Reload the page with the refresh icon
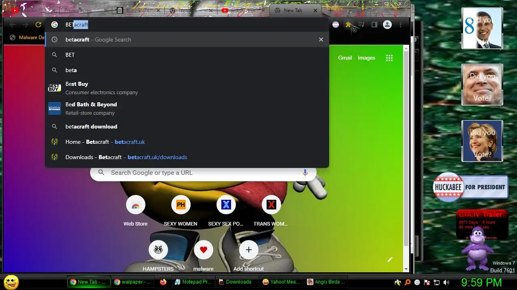This screenshot has width=517, height=290. click(x=38, y=25)
